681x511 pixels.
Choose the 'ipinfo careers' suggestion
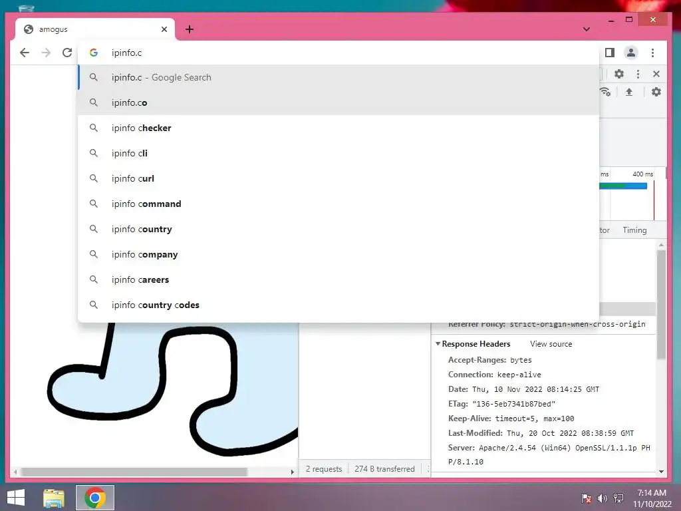pyautogui.click(x=339, y=279)
